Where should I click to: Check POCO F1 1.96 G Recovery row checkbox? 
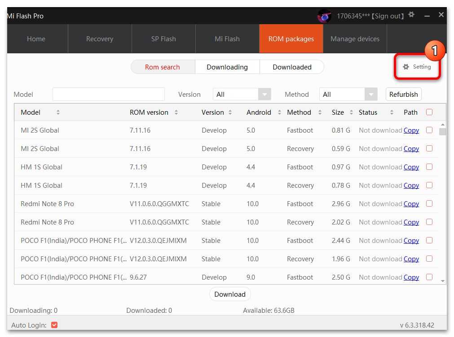[429, 259]
